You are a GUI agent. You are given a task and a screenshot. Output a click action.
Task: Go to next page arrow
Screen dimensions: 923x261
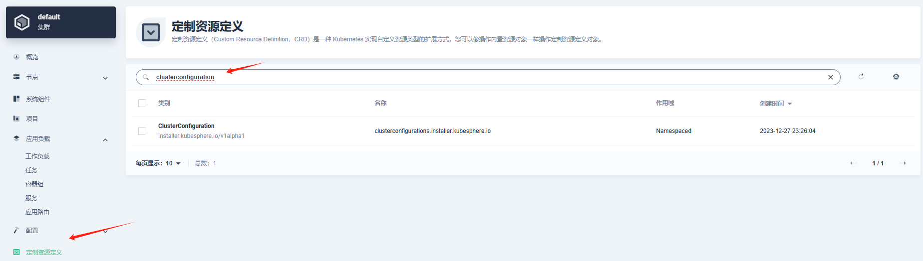click(903, 163)
